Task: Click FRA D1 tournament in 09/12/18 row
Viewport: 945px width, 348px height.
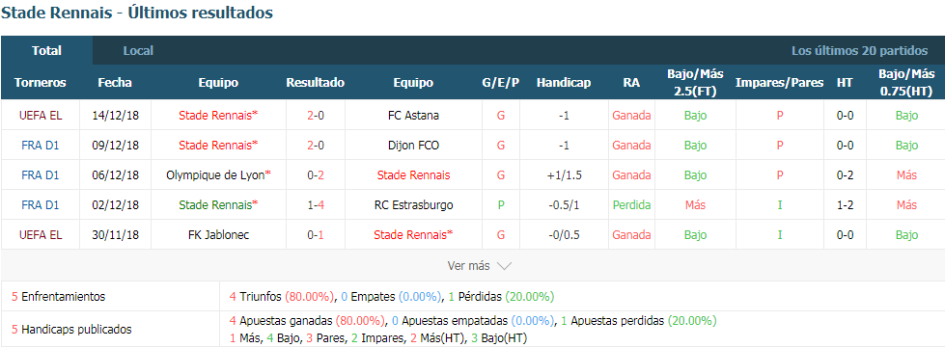Action: tap(41, 146)
